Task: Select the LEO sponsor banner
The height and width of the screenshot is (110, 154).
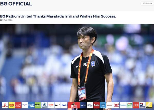Action: [x=74, y=105]
